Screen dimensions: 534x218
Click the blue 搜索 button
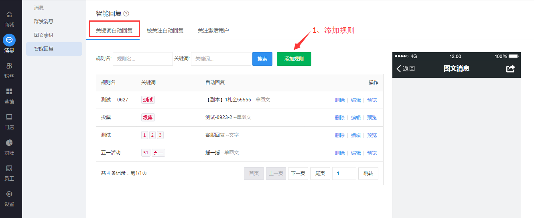(x=262, y=59)
